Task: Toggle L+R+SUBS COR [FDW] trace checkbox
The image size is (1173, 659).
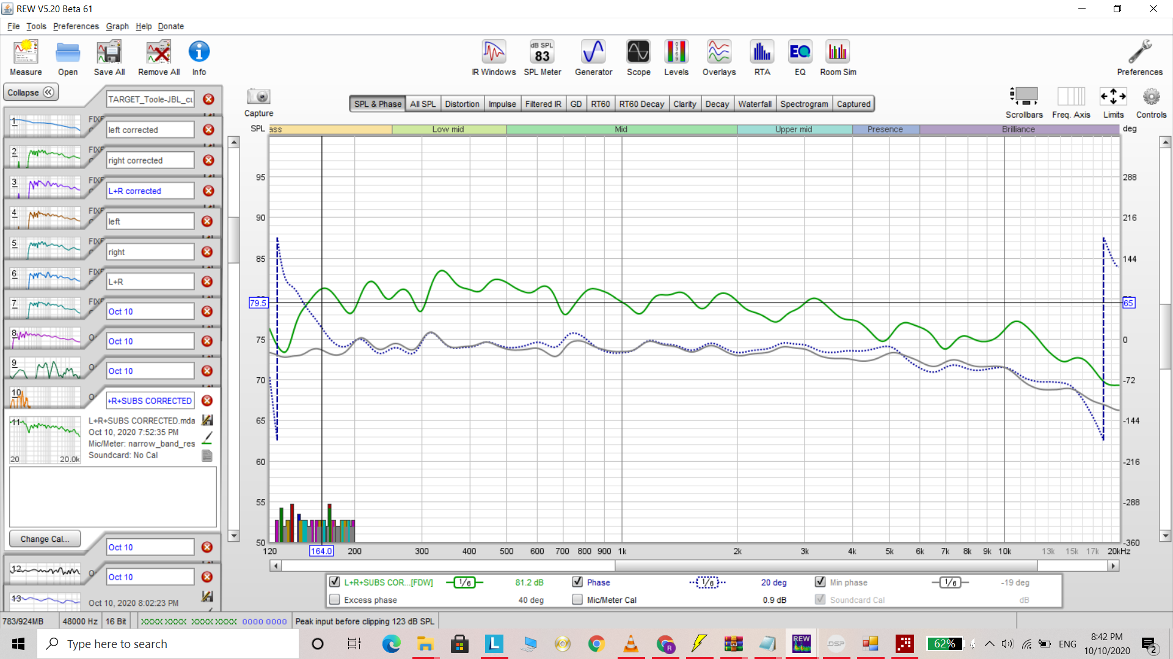Action: (x=334, y=582)
